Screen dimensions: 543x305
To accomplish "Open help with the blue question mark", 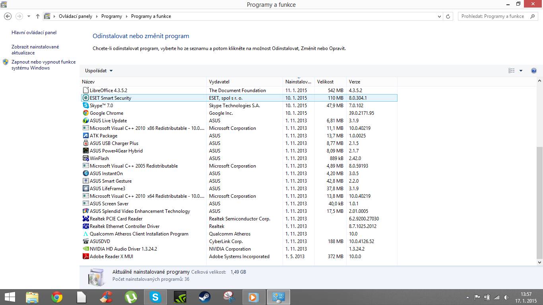I will coord(534,71).
